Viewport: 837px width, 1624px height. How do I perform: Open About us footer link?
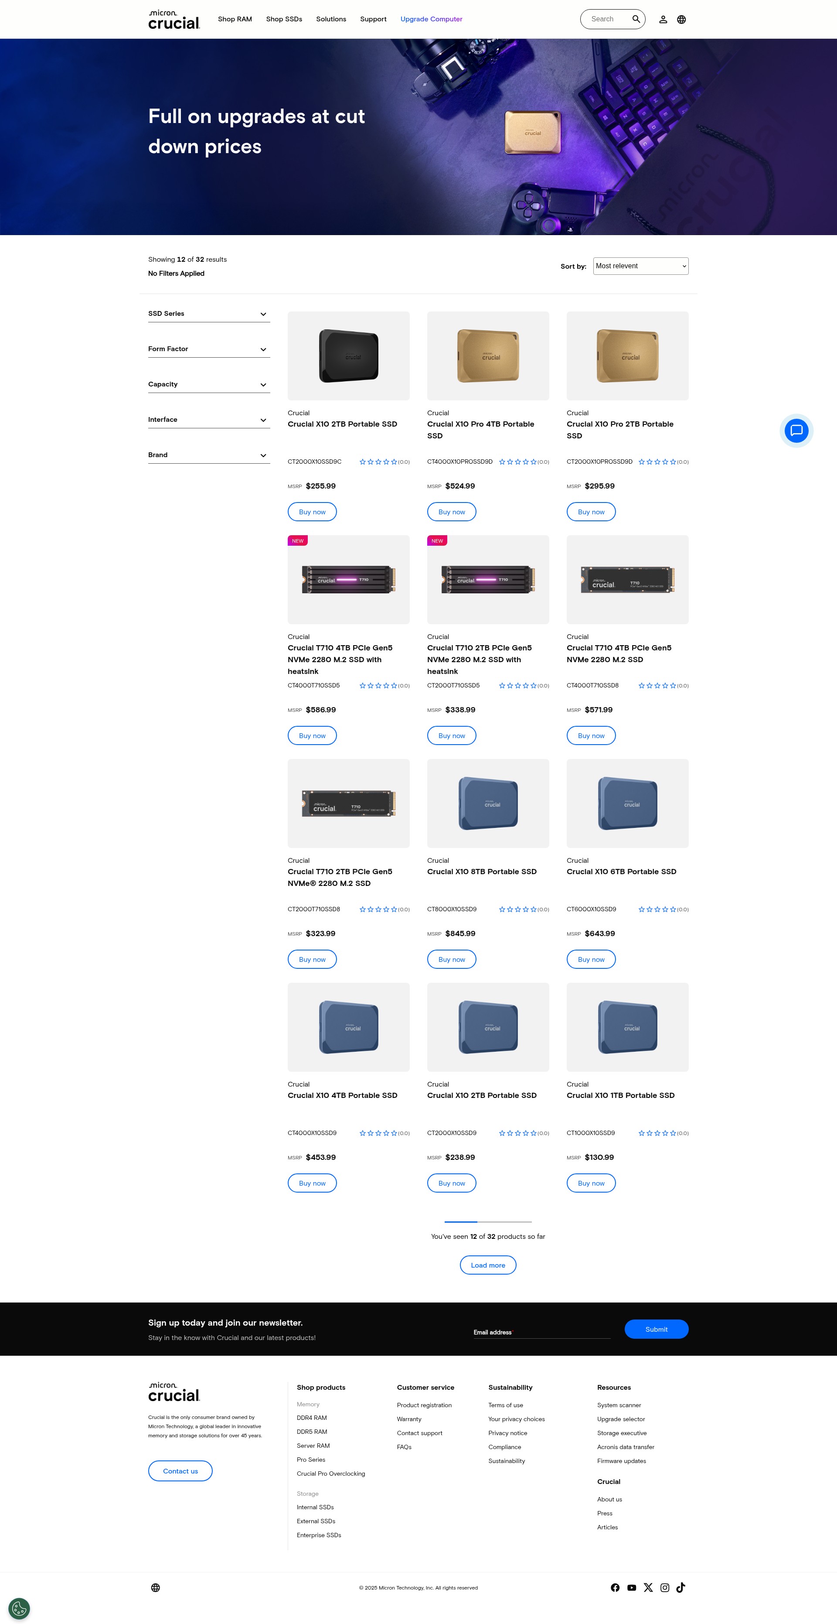tap(609, 1499)
